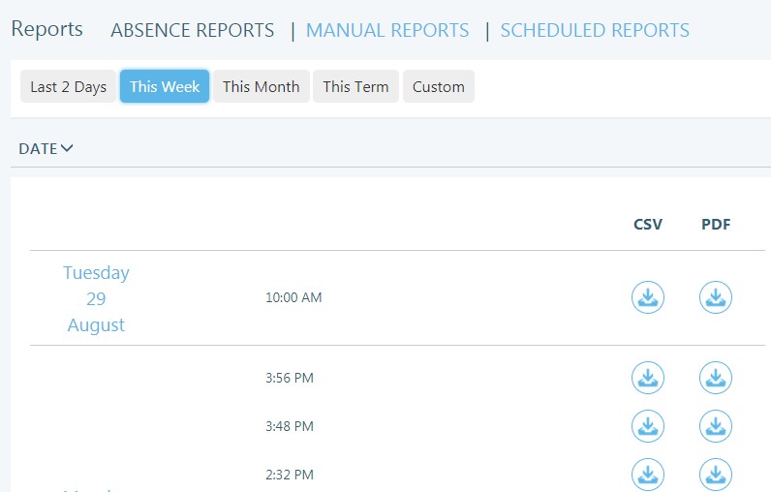Choose the Custom date range filter
771x492 pixels.
tap(439, 86)
